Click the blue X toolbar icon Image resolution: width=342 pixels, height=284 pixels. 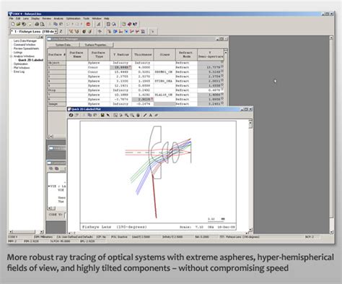coord(126,31)
